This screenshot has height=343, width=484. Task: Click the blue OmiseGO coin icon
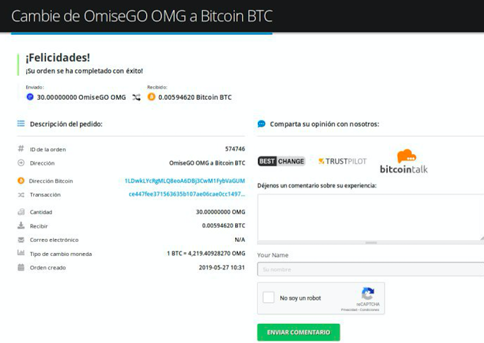[x=30, y=97]
